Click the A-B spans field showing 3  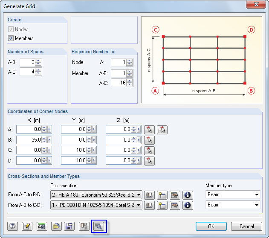[x=27, y=62]
